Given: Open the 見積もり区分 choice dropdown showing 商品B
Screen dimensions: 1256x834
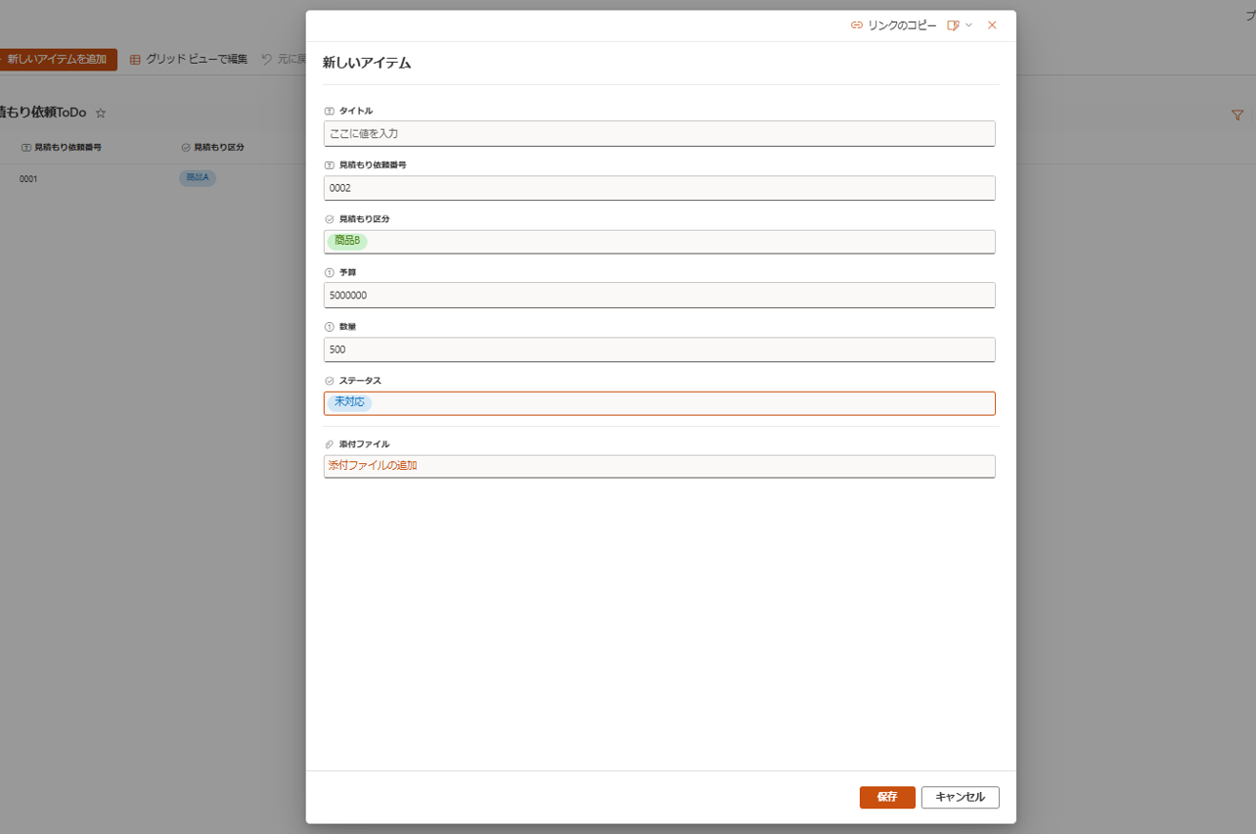Looking at the screenshot, I should [659, 241].
